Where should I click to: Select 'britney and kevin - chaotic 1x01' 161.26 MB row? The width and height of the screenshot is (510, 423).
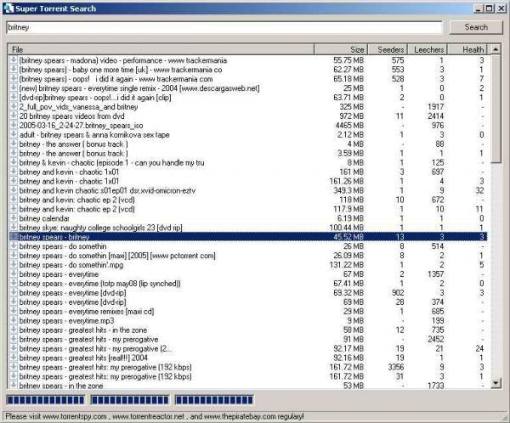pos(248,181)
